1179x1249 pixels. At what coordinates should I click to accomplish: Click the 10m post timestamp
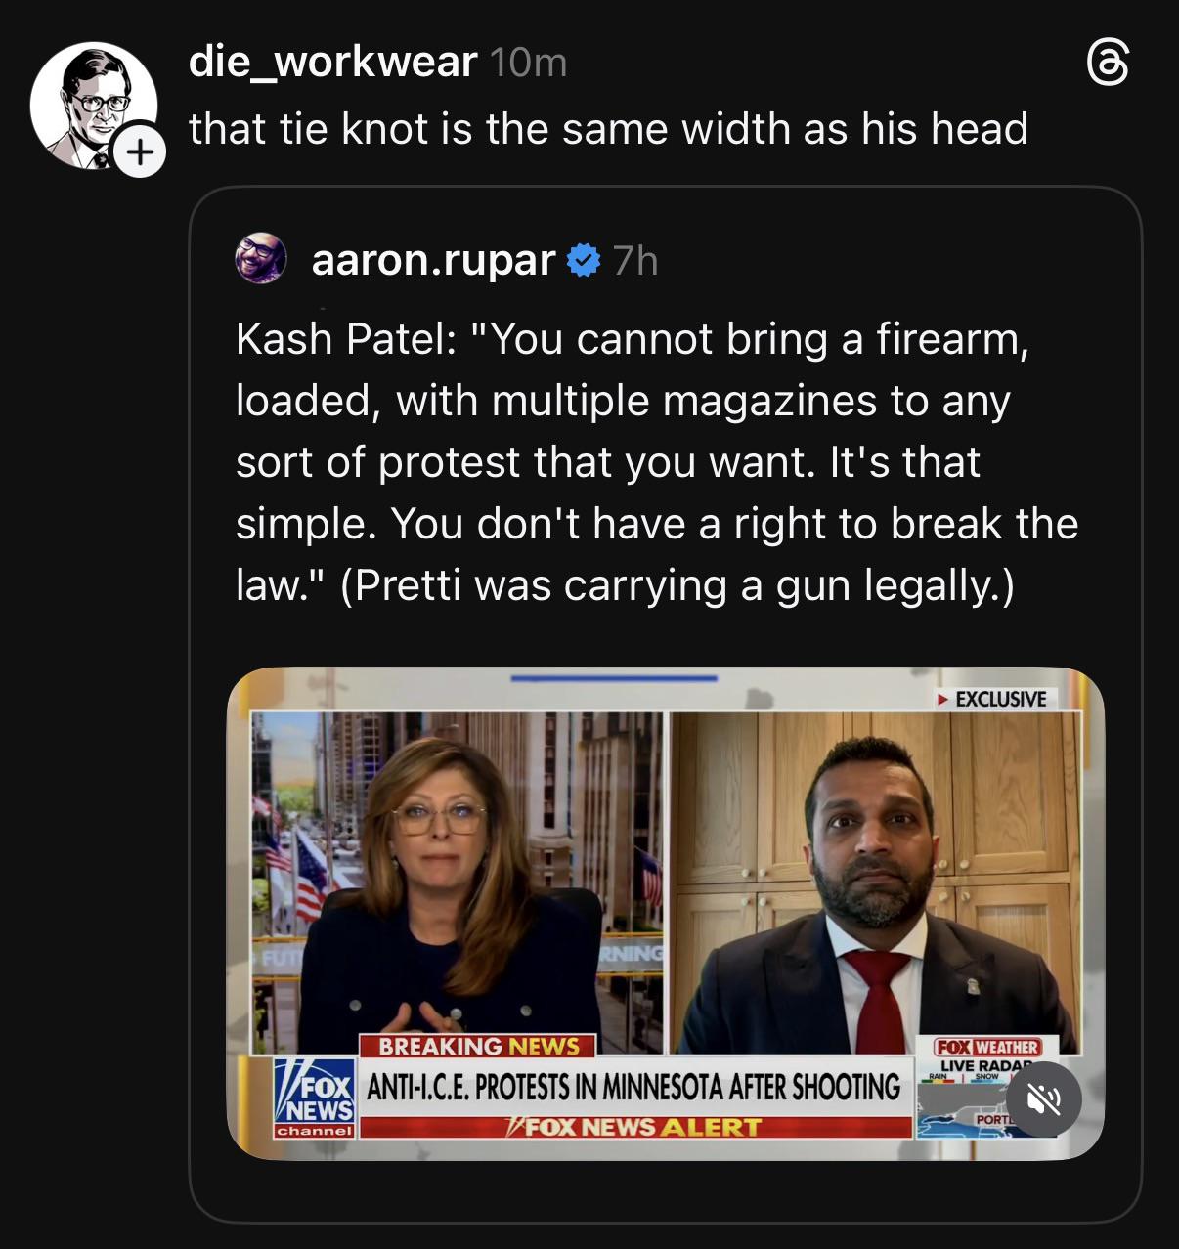pos(528,64)
